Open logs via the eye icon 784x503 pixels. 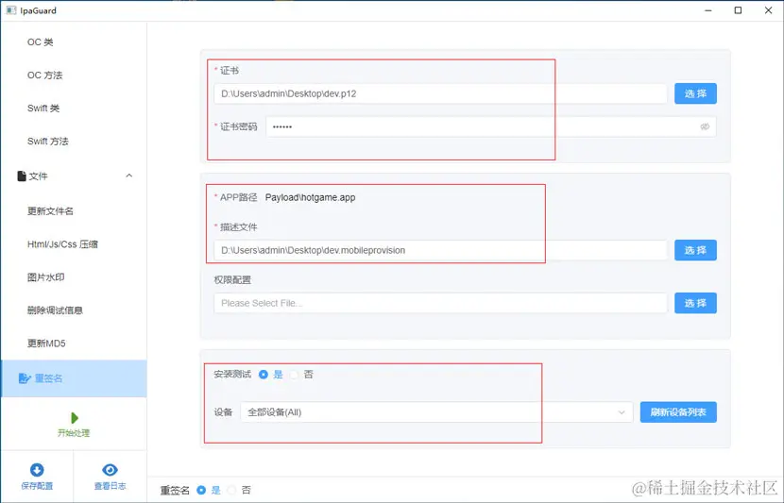point(110,470)
